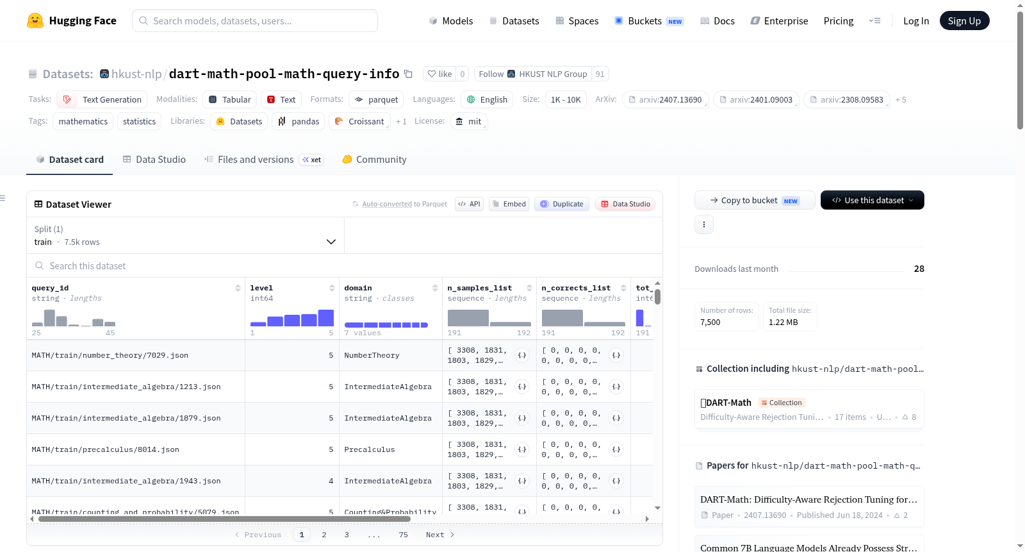
Task: Go to Spaces in the top navigation
Action: (x=577, y=21)
